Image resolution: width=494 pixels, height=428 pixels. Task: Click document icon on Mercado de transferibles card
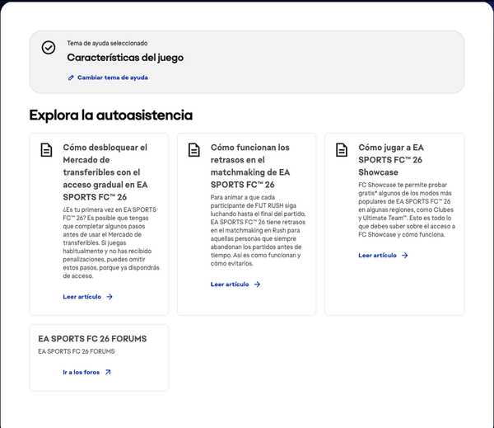point(46,149)
